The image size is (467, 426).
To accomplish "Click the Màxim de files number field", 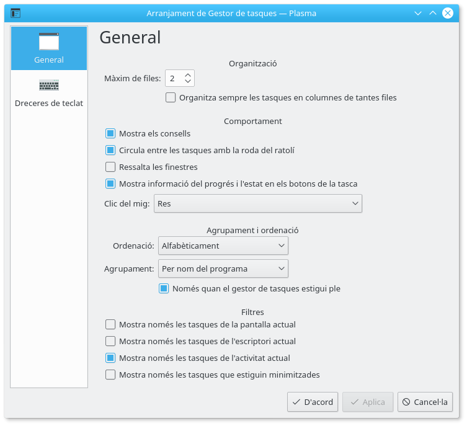I will tap(174, 78).
